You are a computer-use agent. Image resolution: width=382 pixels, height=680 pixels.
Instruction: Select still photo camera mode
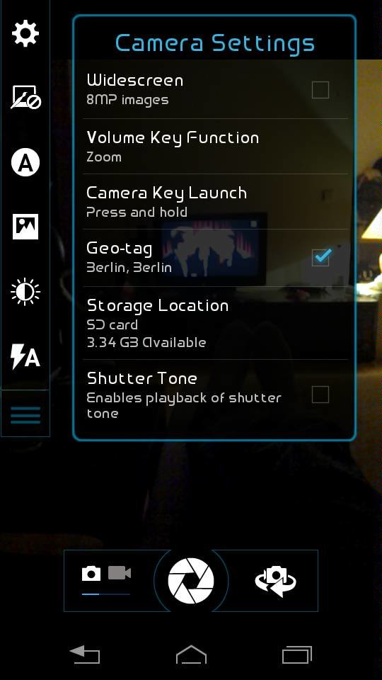coord(91,573)
